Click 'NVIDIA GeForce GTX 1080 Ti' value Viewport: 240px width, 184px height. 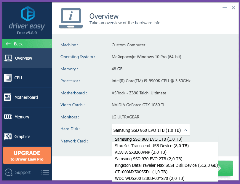pos(138,105)
